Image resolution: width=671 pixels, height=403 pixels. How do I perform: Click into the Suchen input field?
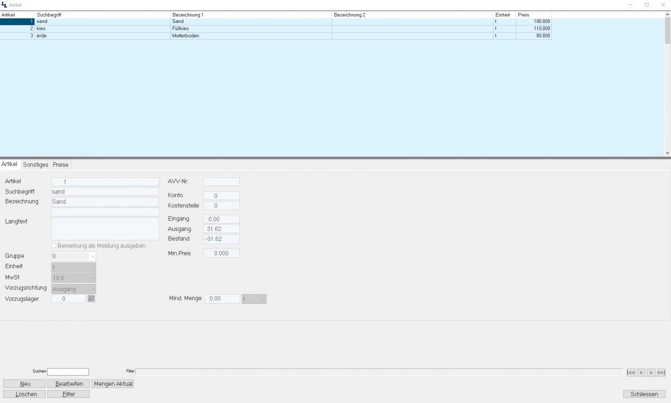[x=68, y=372]
